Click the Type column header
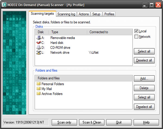 click(68, 32)
